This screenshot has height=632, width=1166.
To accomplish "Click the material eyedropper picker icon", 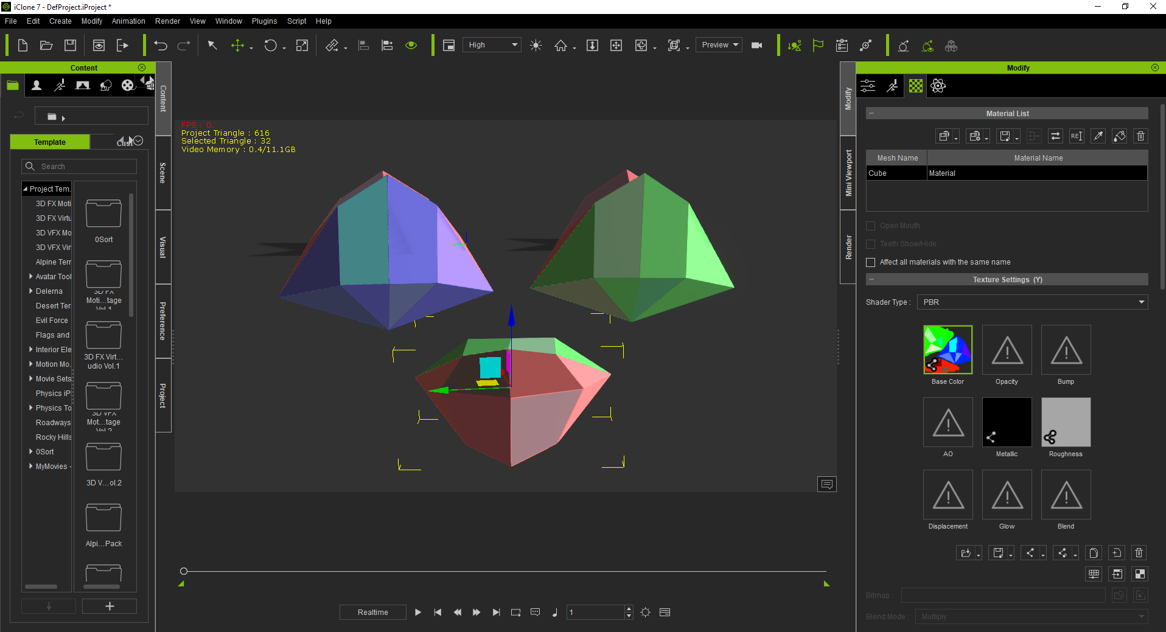I will tap(1098, 136).
